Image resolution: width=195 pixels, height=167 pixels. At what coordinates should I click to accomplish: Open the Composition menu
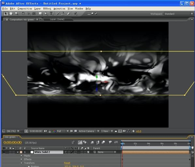coord(25,8)
